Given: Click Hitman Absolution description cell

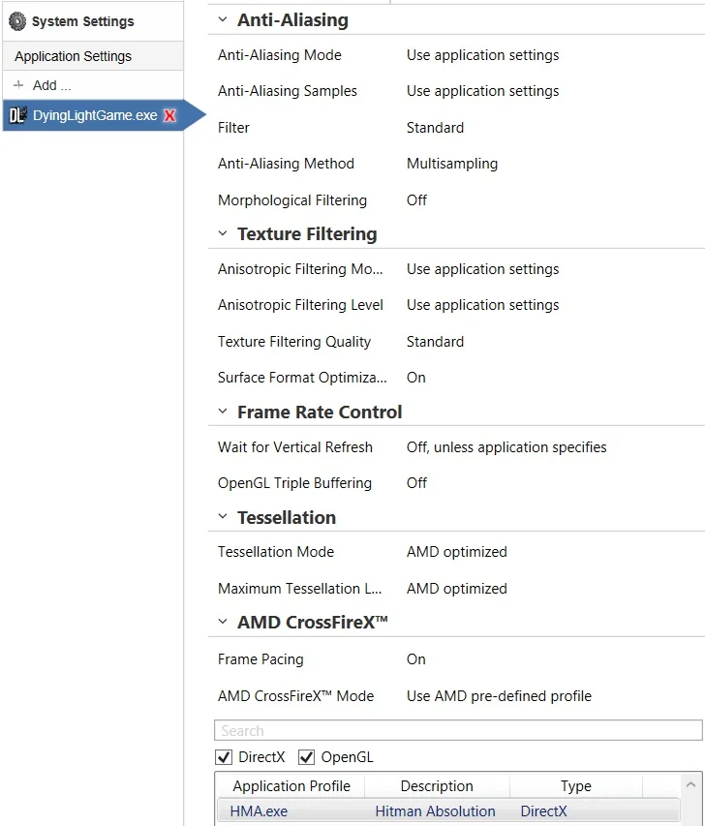Looking at the screenshot, I should 435,811.
